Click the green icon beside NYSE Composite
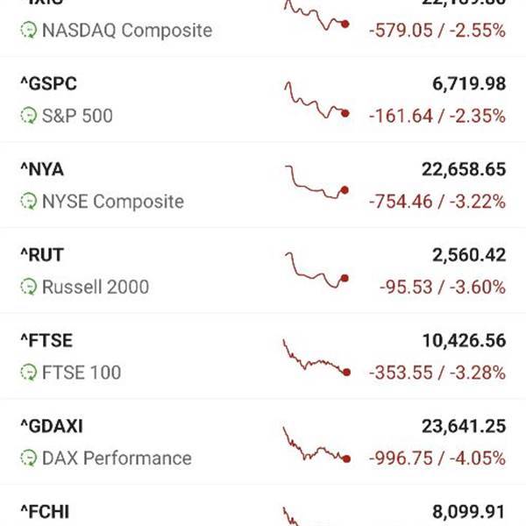This screenshot has width=526, height=526. [x=29, y=202]
